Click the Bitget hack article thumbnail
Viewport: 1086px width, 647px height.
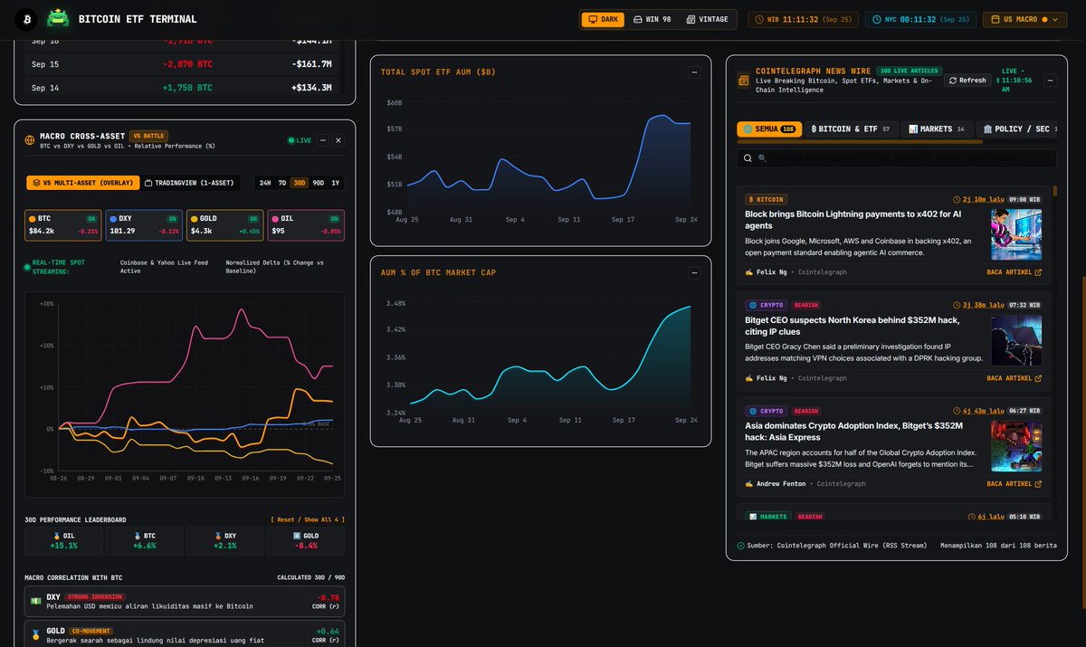(x=1016, y=340)
